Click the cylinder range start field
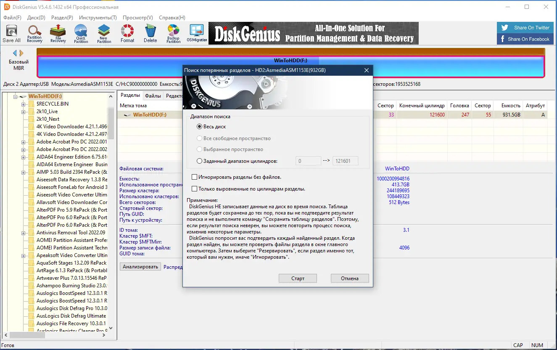 pos(309,161)
